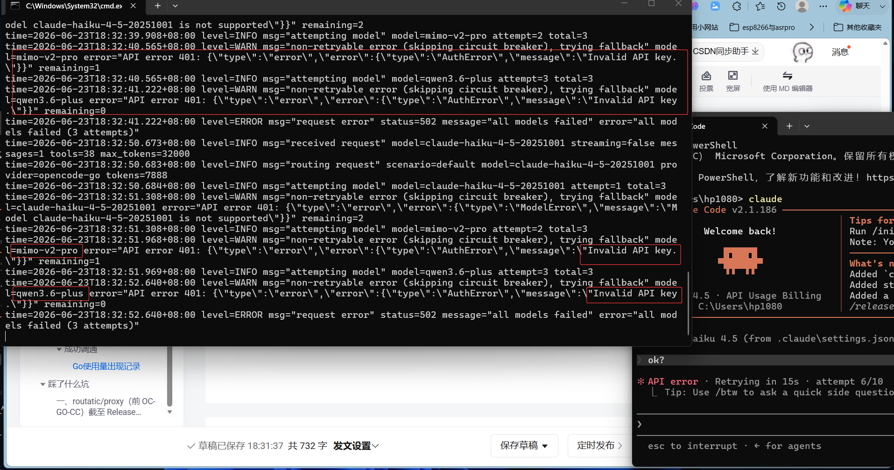Viewport: 894px width, 470px height.
Task: Insert a 投票 poll in the editor
Action: [706, 81]
